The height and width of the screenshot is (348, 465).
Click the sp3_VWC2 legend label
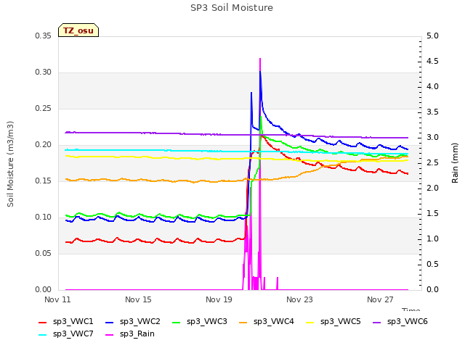(140, 321)
